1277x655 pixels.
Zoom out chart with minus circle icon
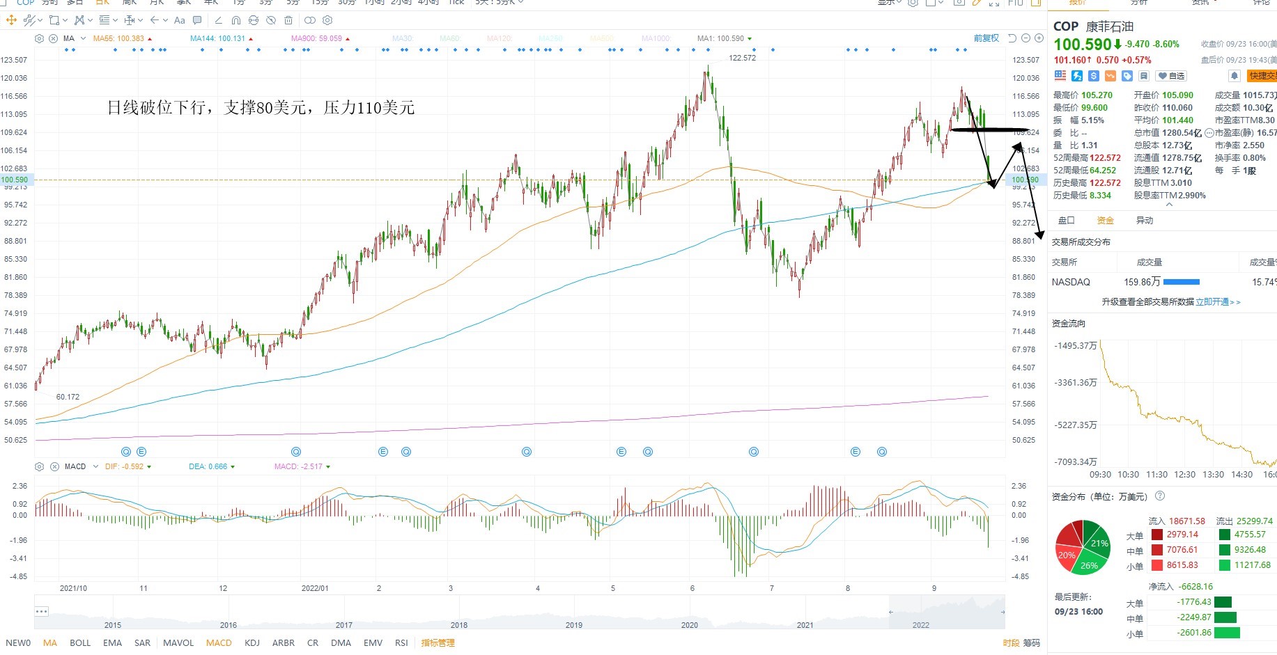pyautogui.click(x=1026, y=38)
